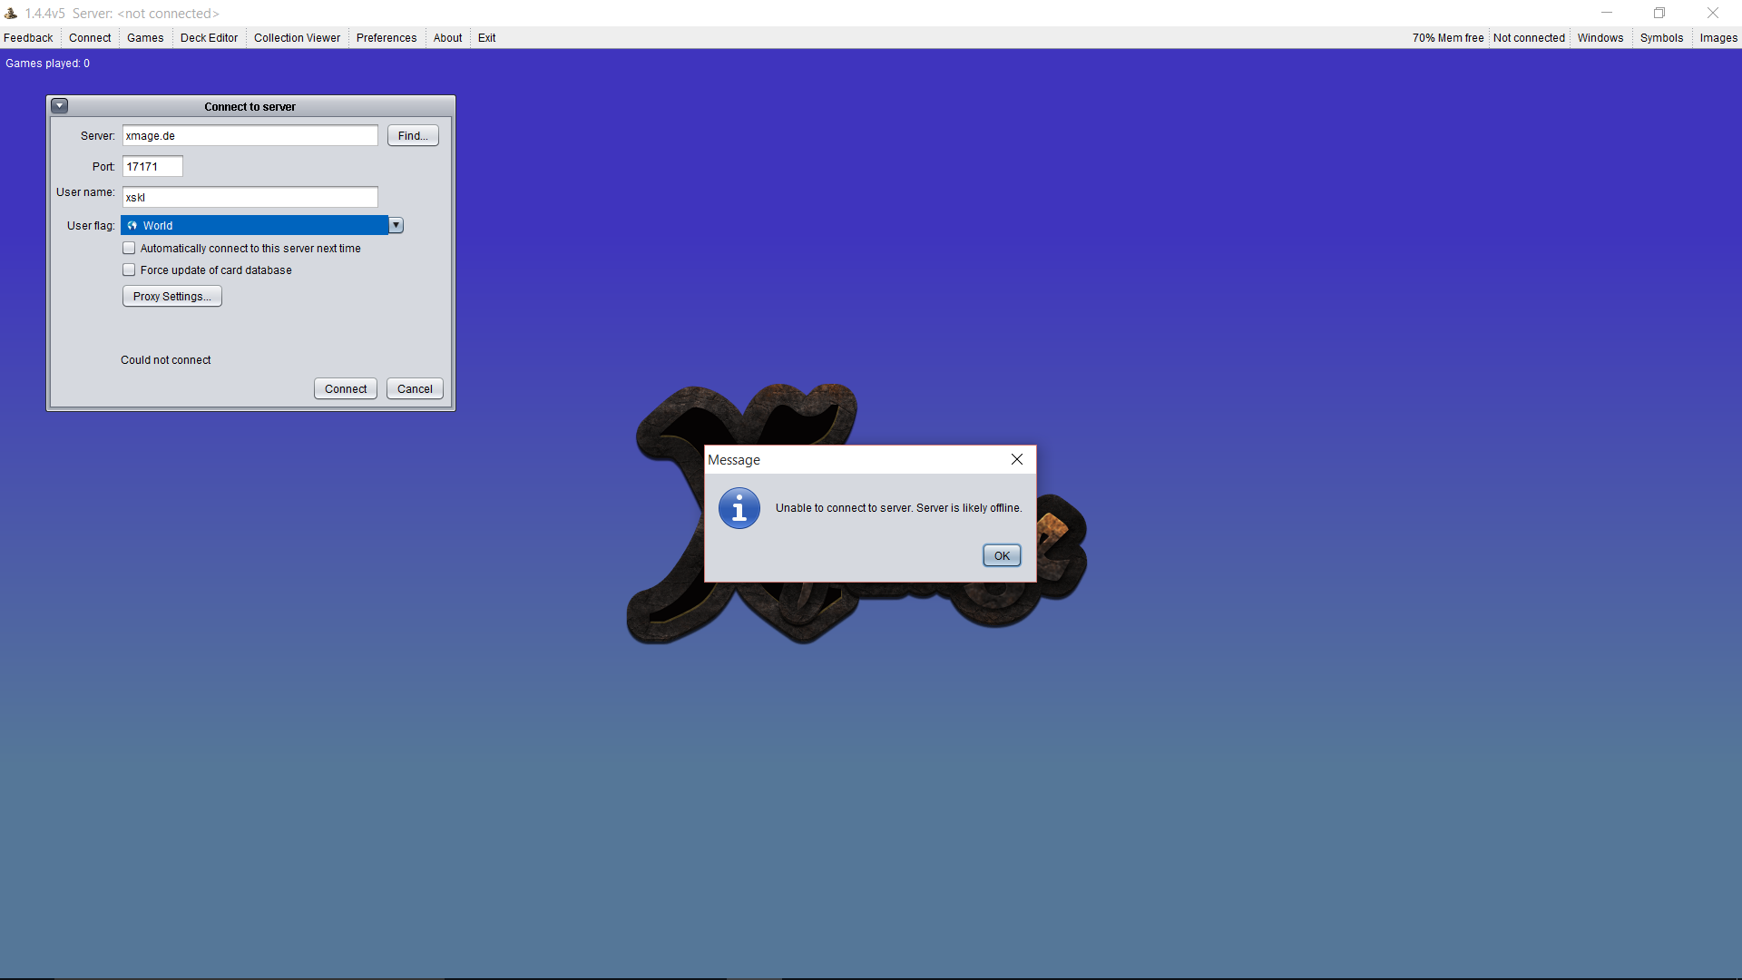Click the collapse arrow icon on Connect to server panel
Viewport: 1742px width, 980px height.
click(60, 106)
